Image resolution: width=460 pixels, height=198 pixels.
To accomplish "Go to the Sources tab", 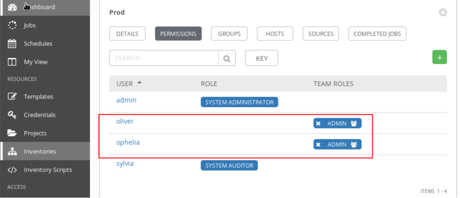I will [x=321, y=34].
